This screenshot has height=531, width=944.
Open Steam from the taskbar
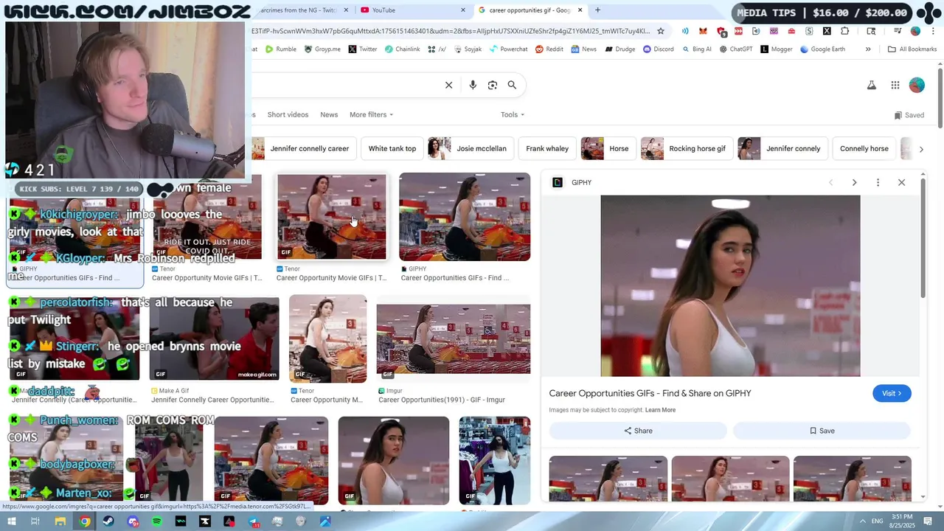pos(108,521)
